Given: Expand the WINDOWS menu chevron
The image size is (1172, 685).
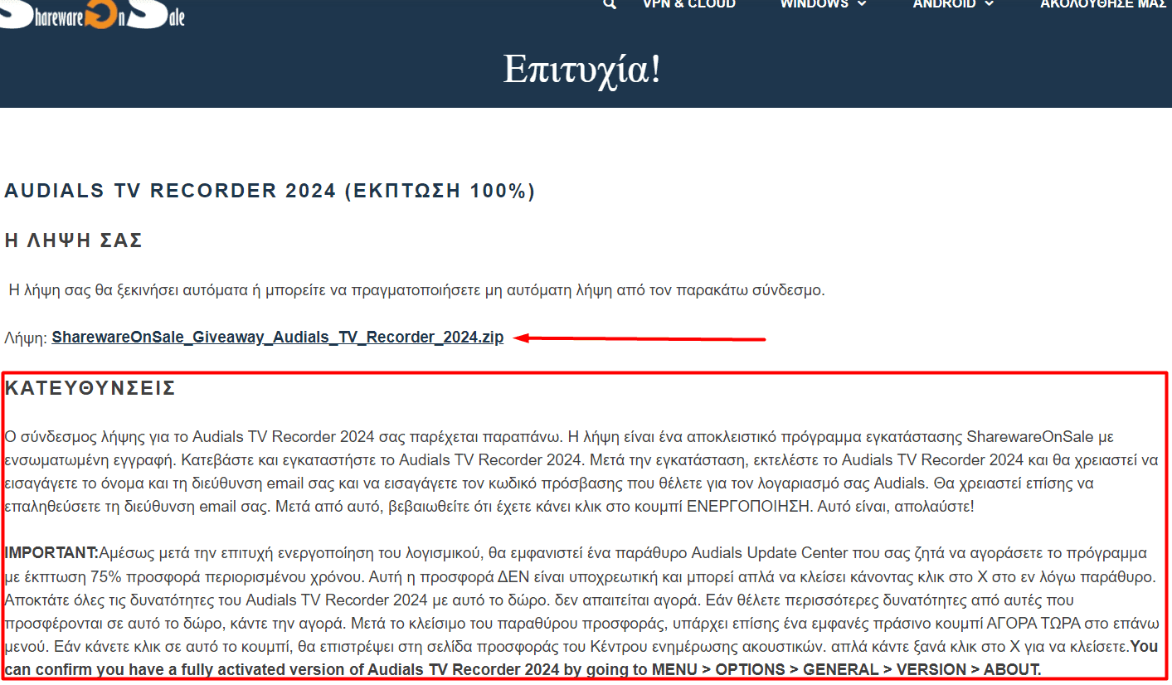Looking at the screenshot, I should point(862,4).
